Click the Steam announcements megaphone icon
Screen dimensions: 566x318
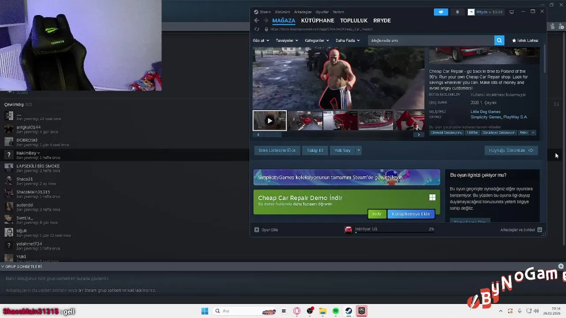pyautogui.click(x=441, y=12)
